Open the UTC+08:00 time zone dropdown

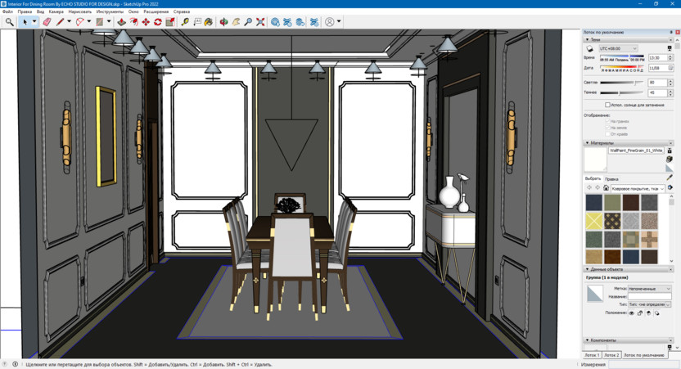618,48
